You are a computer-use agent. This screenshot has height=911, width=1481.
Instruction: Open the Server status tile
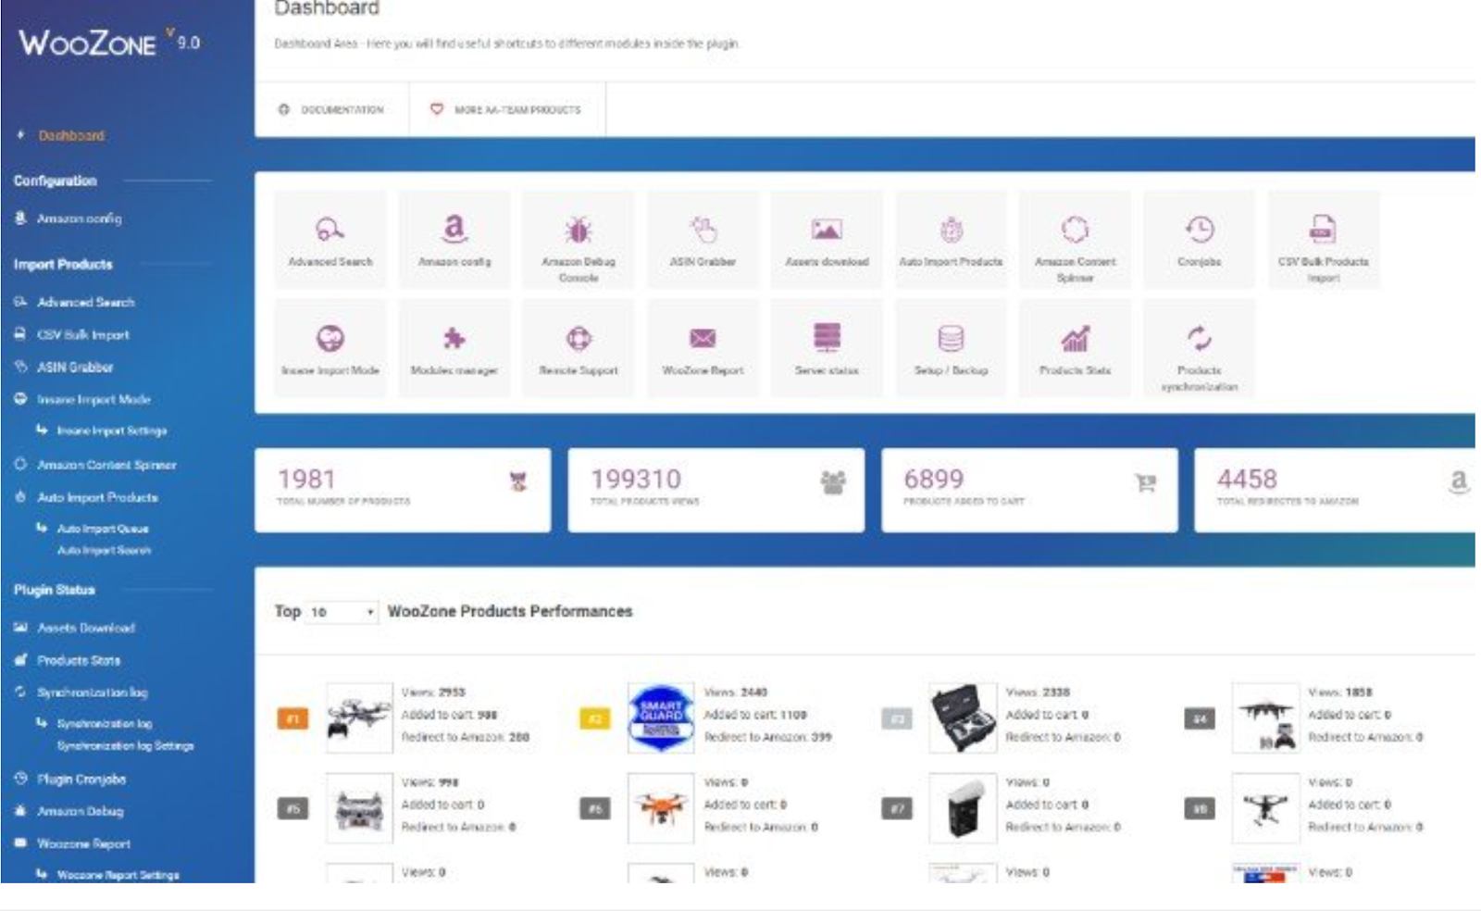click(827, 349)
